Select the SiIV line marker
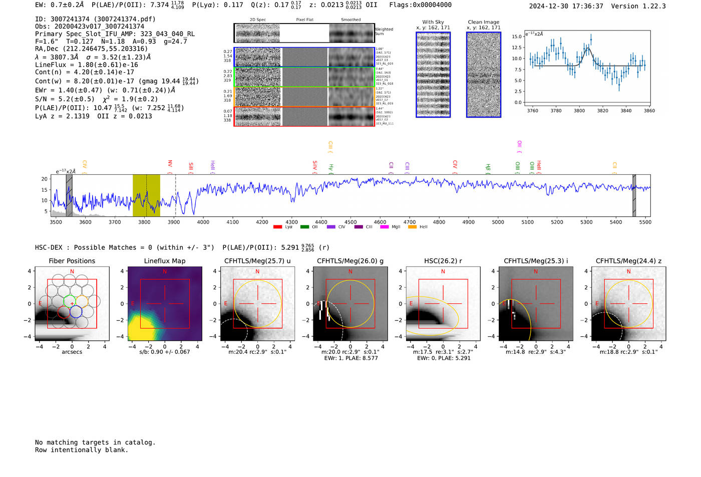The height and width of the screenshot is (477, 701). coord(315,167)
